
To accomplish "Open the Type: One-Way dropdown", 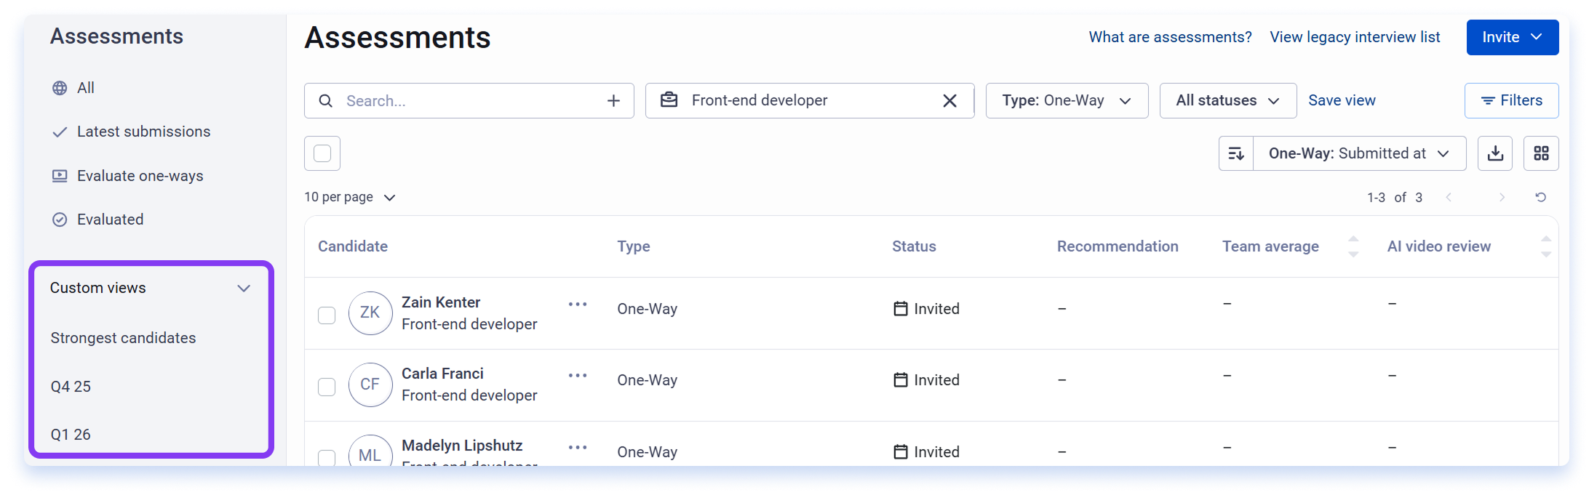I will (1067, 100).
